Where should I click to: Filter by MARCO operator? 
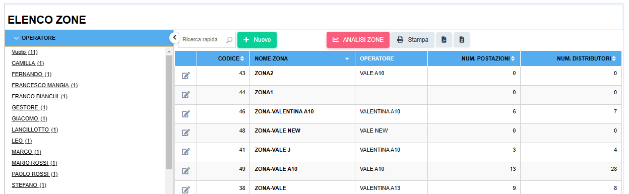click(26, 152)
